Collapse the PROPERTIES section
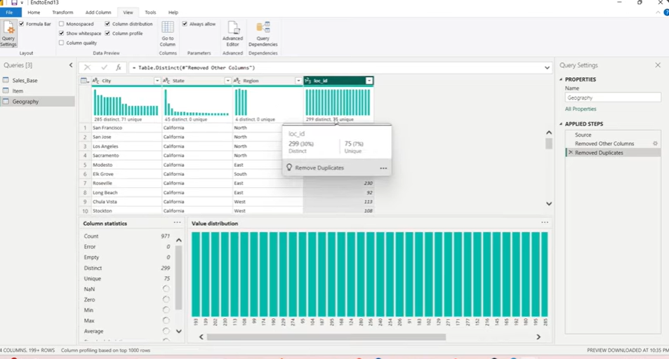This screenshot has width=669, height=359. coord(561,79)
